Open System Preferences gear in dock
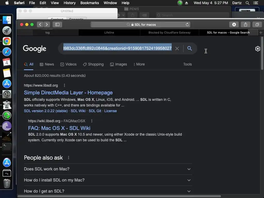 (7, 94)
